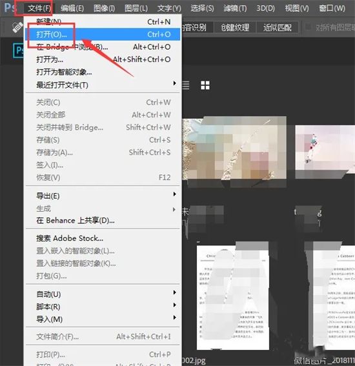
Task: Open the 选择(S) menu
Action: 202,8
